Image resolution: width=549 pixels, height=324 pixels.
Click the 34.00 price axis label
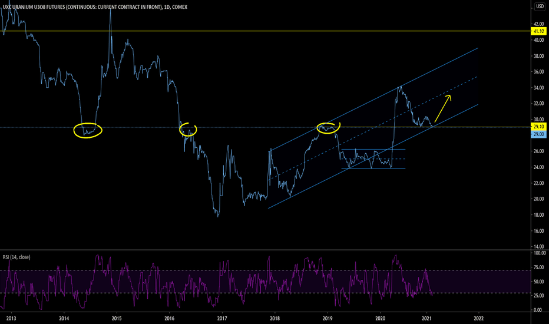(539, 88)
